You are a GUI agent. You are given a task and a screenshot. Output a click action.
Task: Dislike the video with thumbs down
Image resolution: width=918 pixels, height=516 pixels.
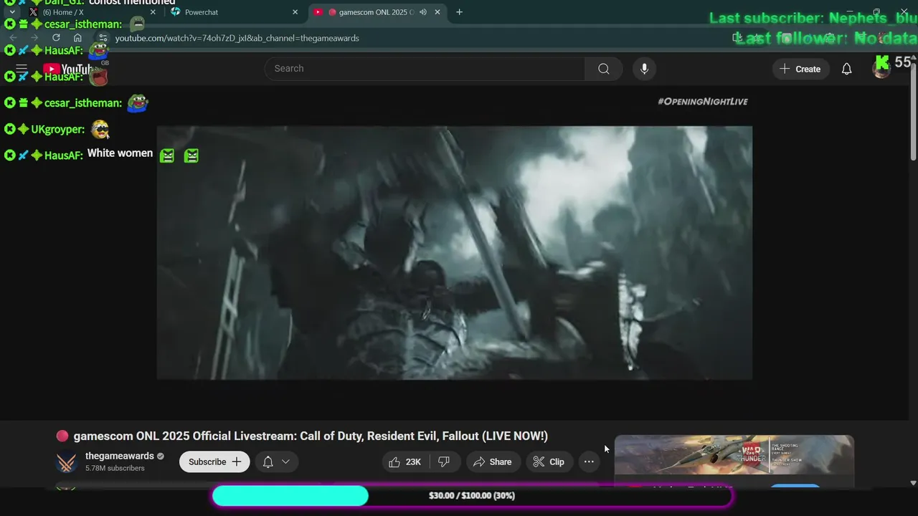coord(444,462)
